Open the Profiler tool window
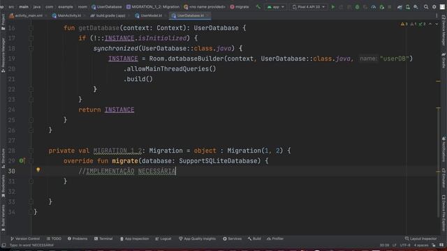Image resolution: width=447 pixels, height=251 pixels. [x=275, y=238]
